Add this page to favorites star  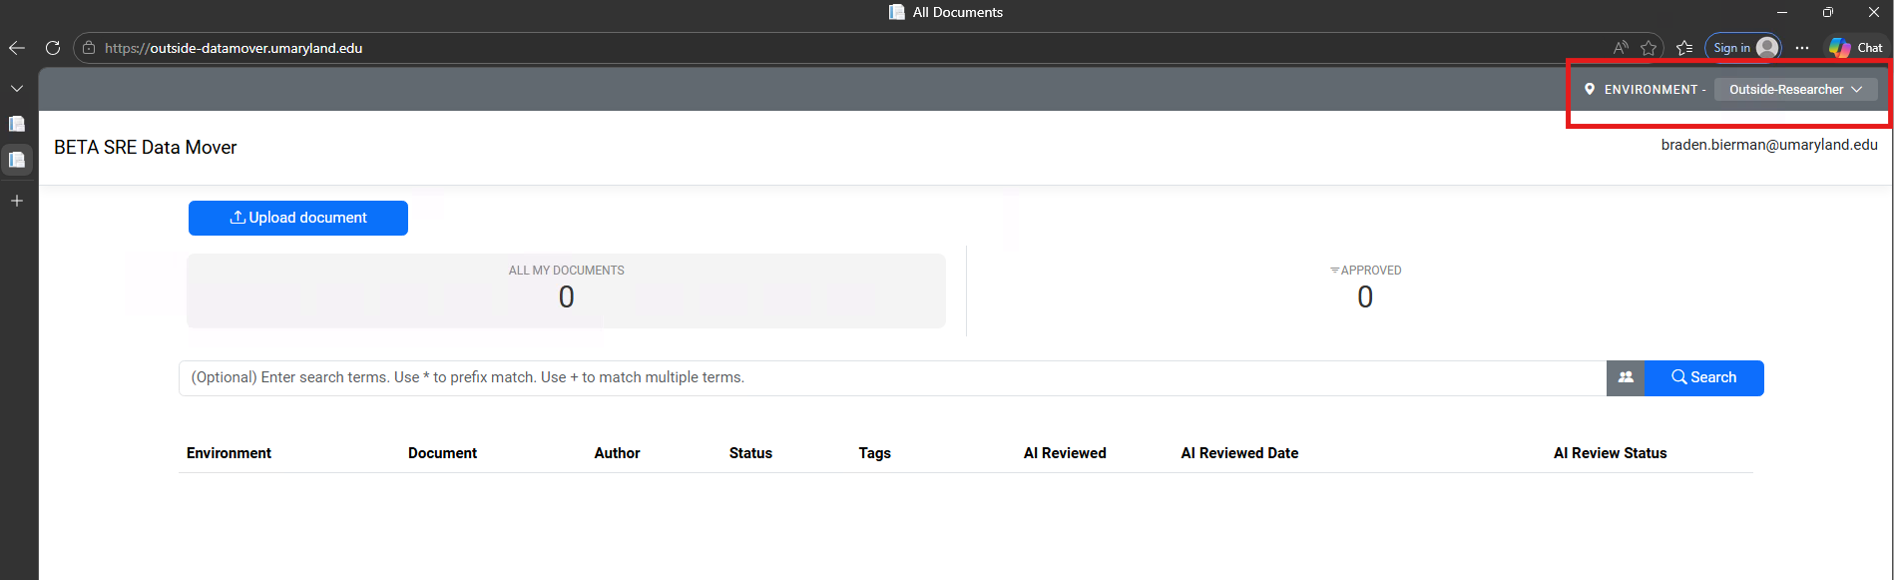[1649, 48]
